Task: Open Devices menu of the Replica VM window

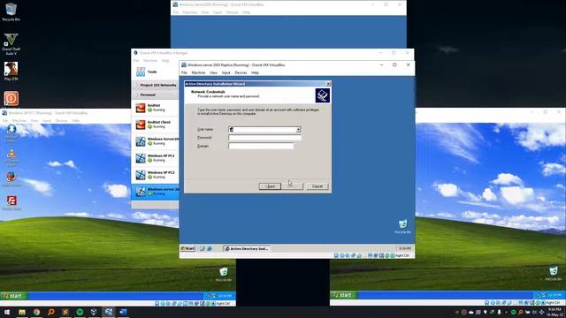Action: pos(241,72)
